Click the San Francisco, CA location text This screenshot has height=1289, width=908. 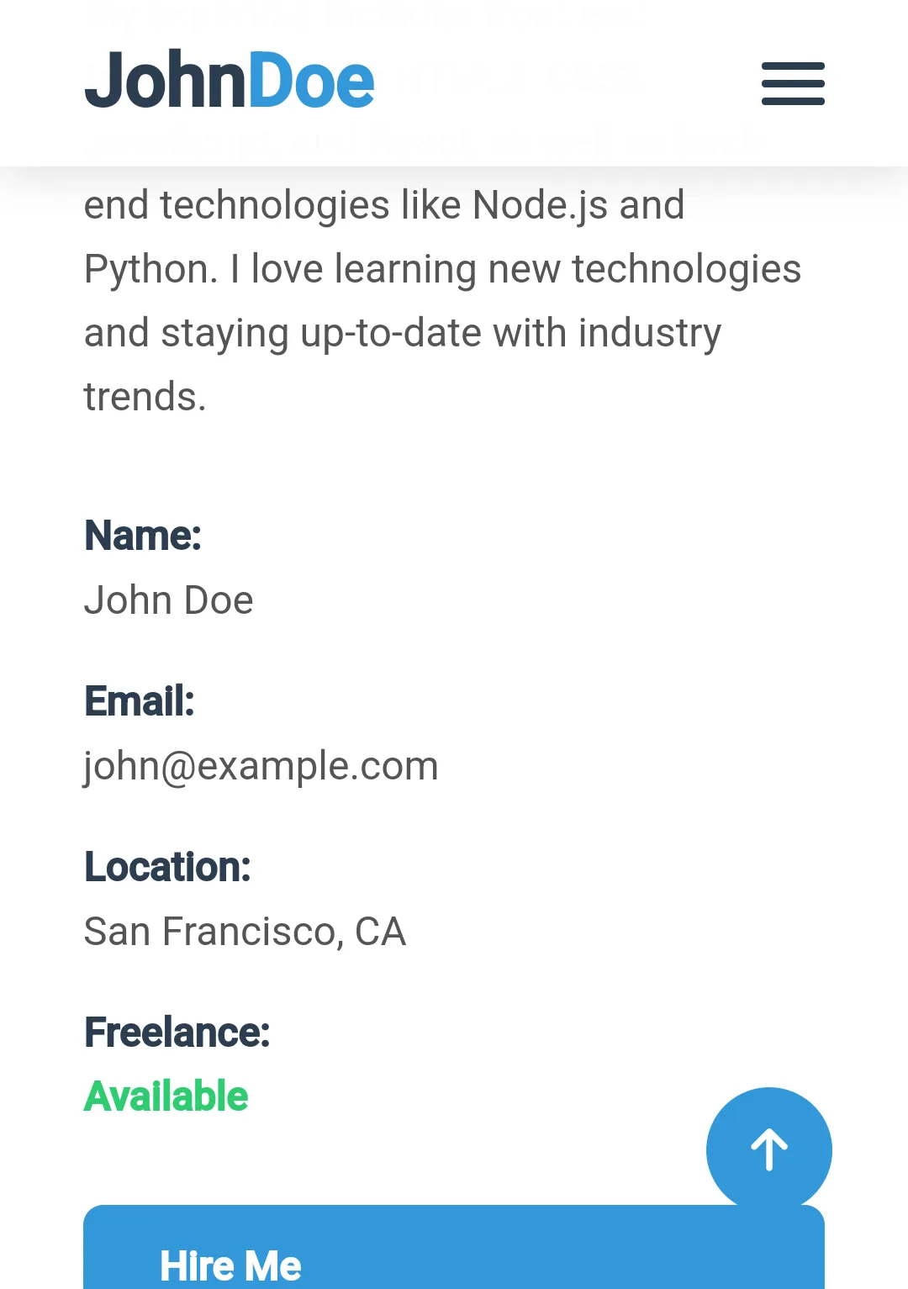(245, 932)
